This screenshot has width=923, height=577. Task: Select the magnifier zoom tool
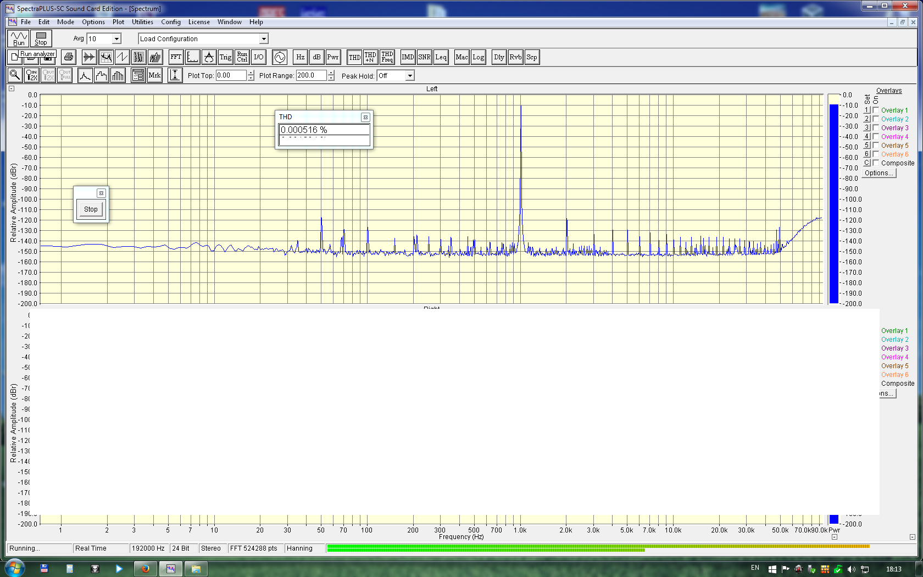[15, 75]
